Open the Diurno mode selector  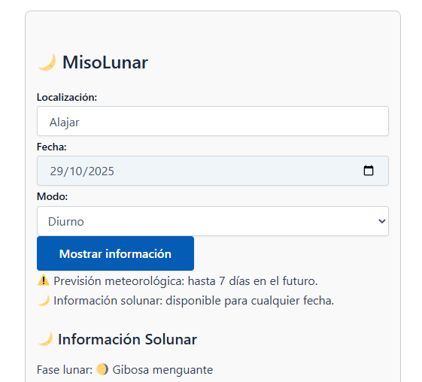[213, 221]
